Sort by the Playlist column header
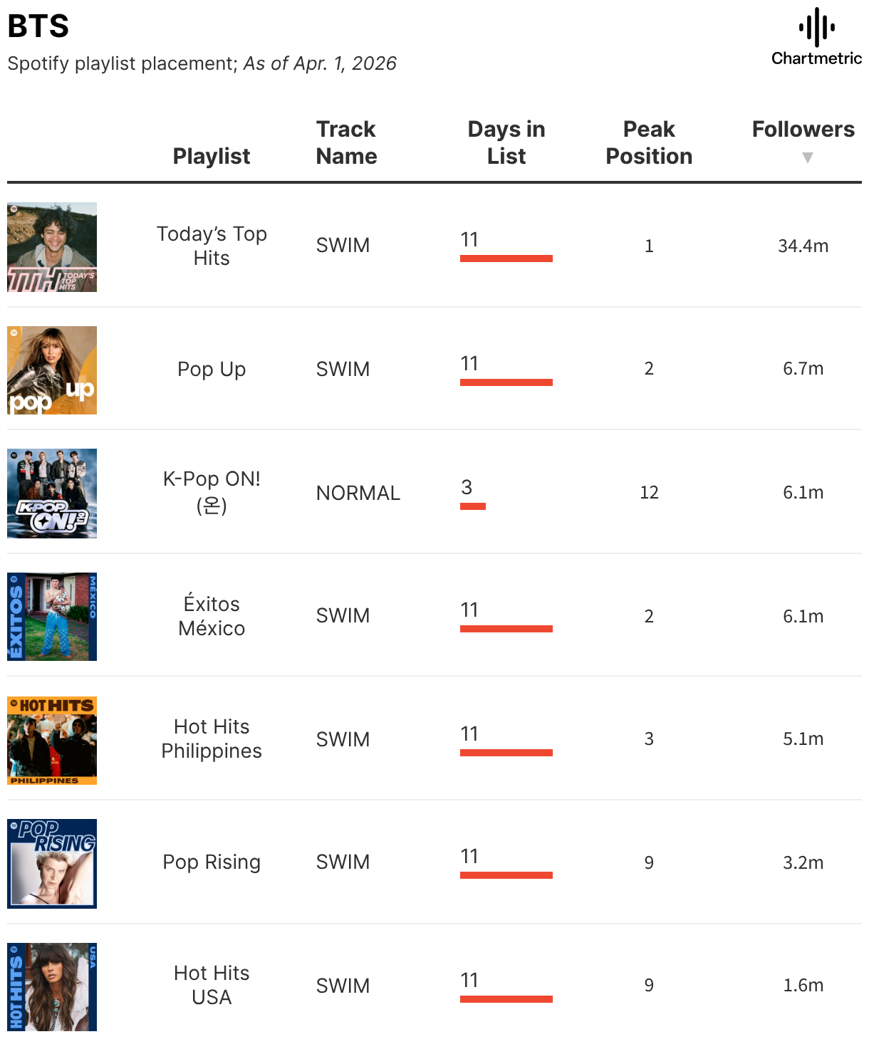The image size is (869, 1054). pyautogui.click(x=212, y=156)
